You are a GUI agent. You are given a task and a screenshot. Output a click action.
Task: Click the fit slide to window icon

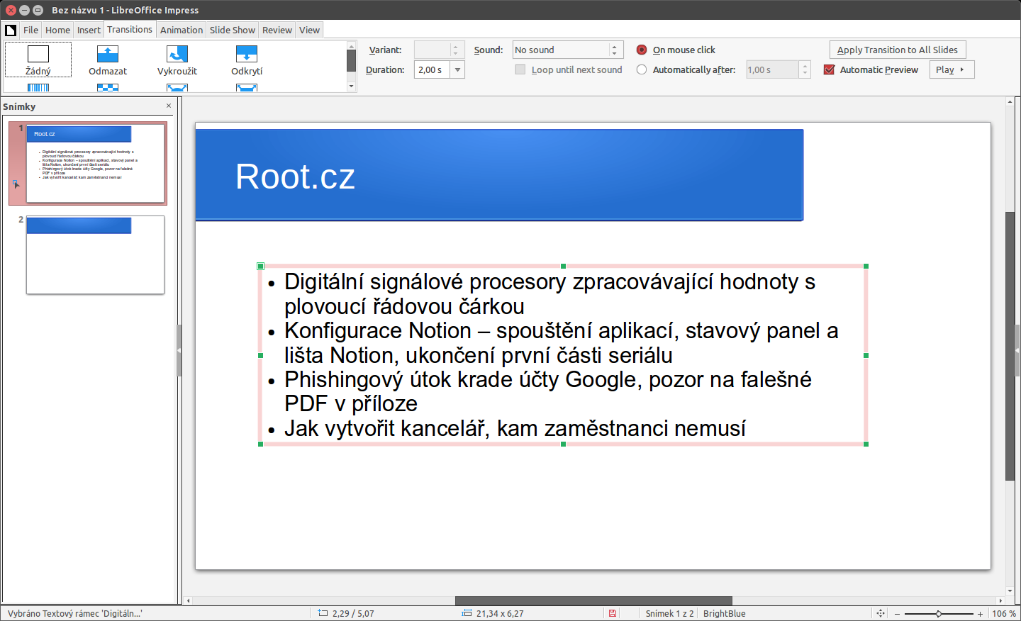879,613
